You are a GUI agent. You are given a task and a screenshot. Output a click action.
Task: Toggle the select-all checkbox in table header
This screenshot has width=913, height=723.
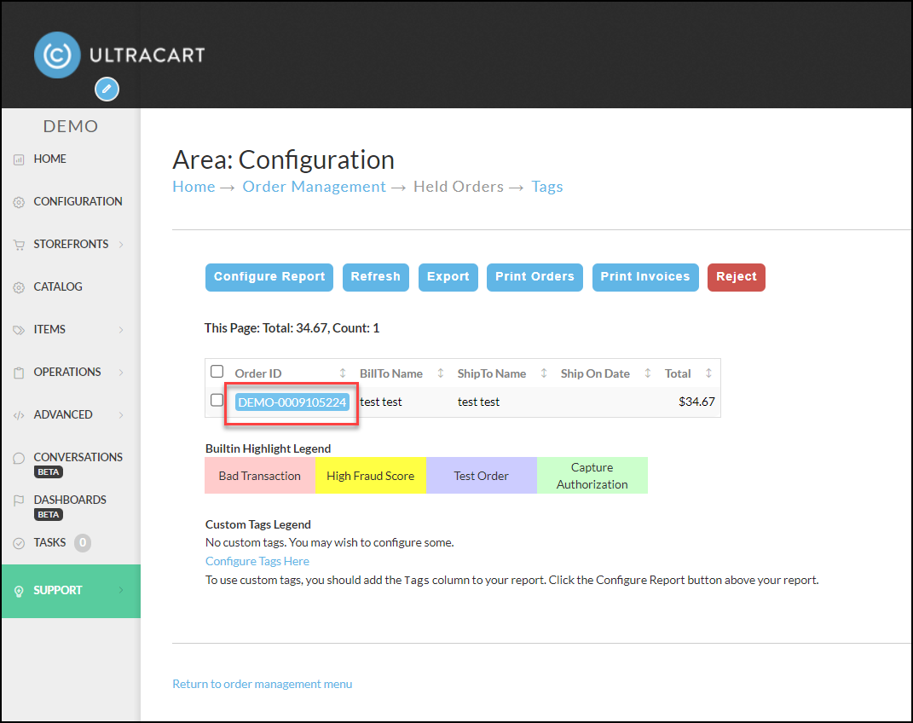coord(217,372)
